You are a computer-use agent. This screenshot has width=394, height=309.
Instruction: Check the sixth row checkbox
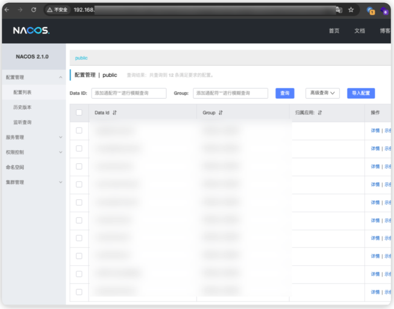tap(79, 220)
